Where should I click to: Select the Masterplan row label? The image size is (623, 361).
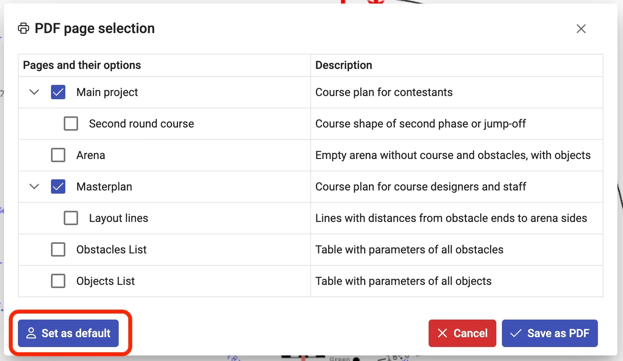pos(104,186)
